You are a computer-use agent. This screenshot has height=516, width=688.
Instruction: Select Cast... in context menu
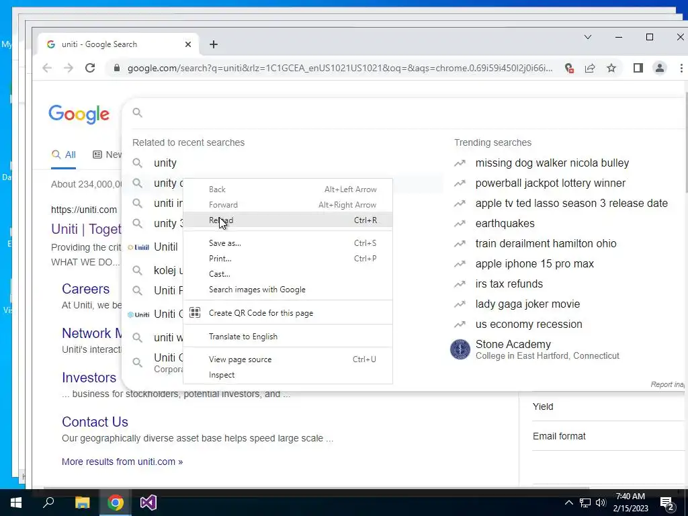point(288,274)
